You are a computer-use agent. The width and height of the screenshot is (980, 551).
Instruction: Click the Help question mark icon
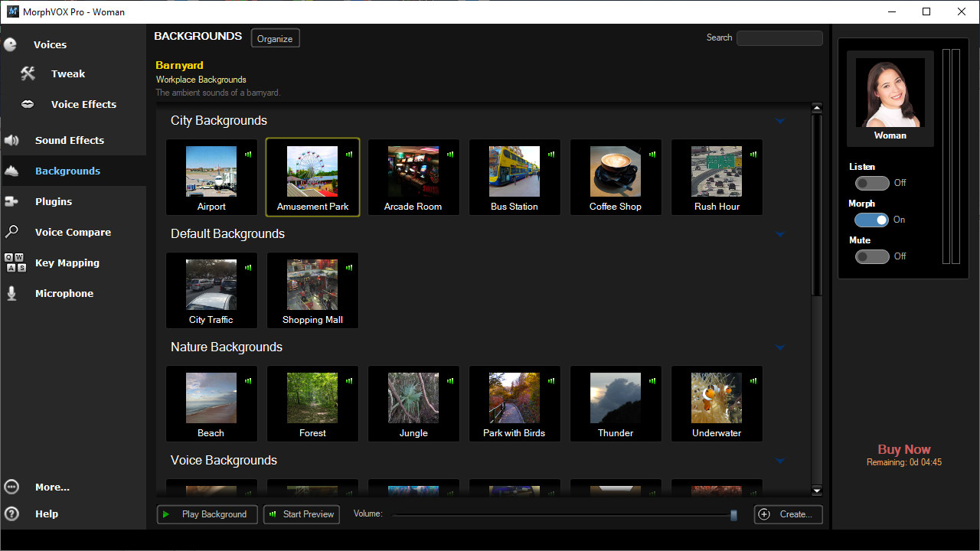click(x=11, y=514)
